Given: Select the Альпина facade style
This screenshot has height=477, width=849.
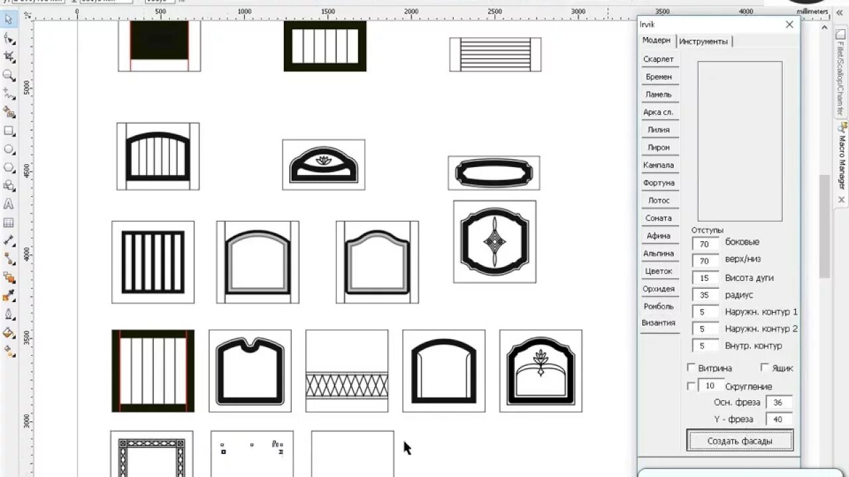Looking at the screenshot, I should pyautogui.click(x=659, y=254).
